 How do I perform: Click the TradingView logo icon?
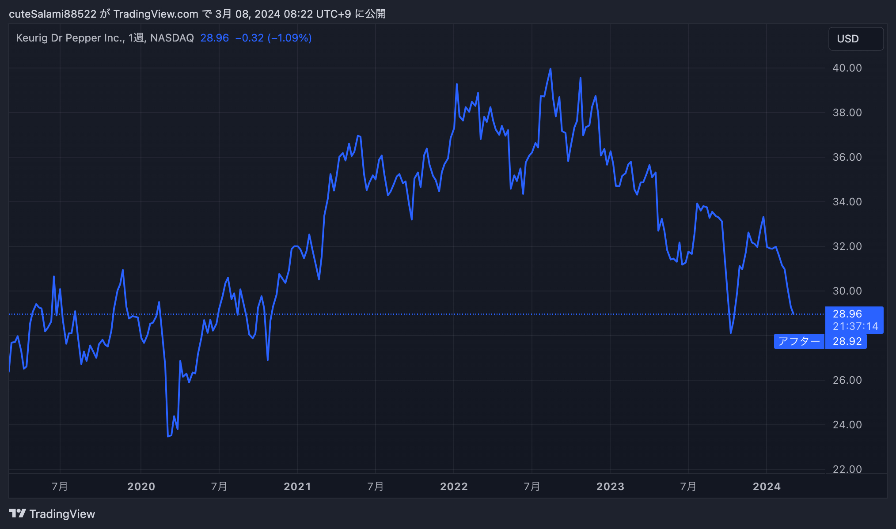17,514
